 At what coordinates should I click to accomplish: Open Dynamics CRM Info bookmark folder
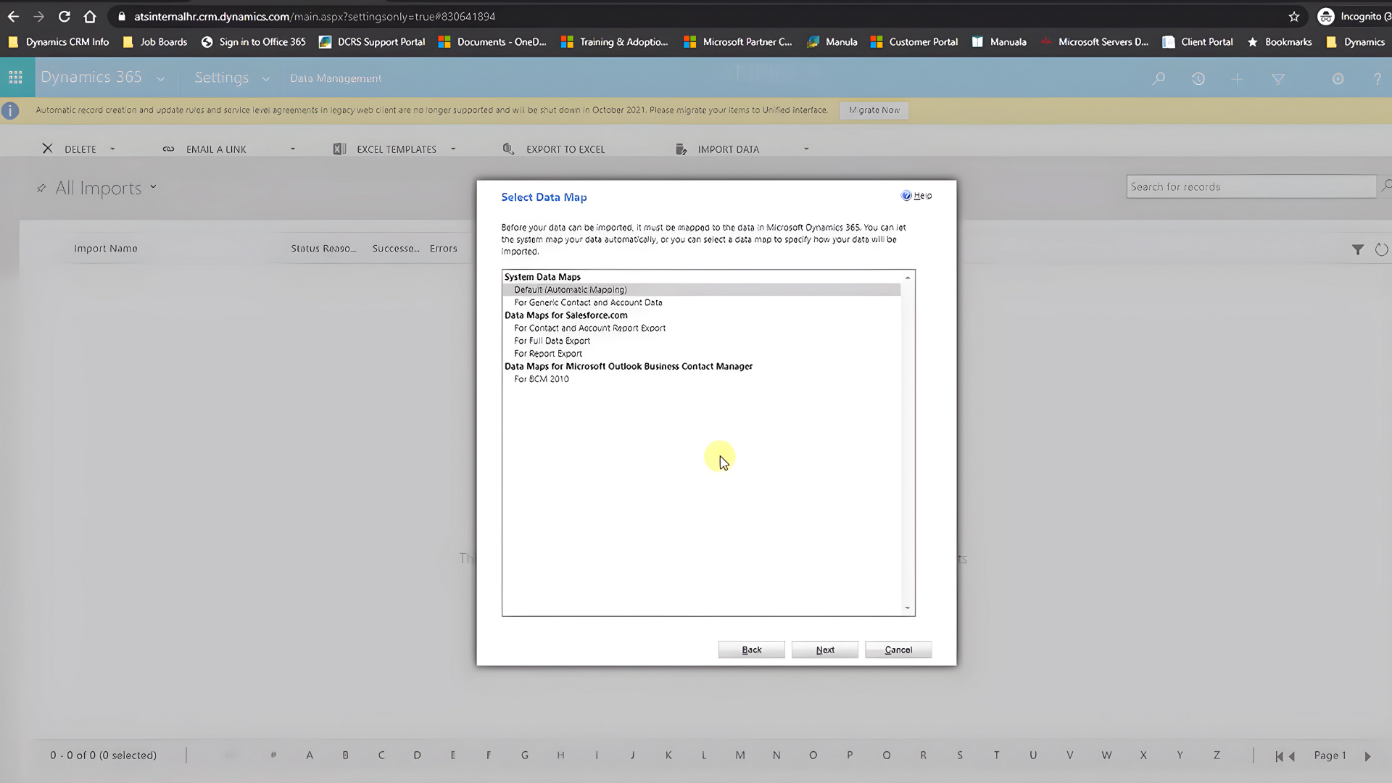pyautogui.click(x=59, y=42)
